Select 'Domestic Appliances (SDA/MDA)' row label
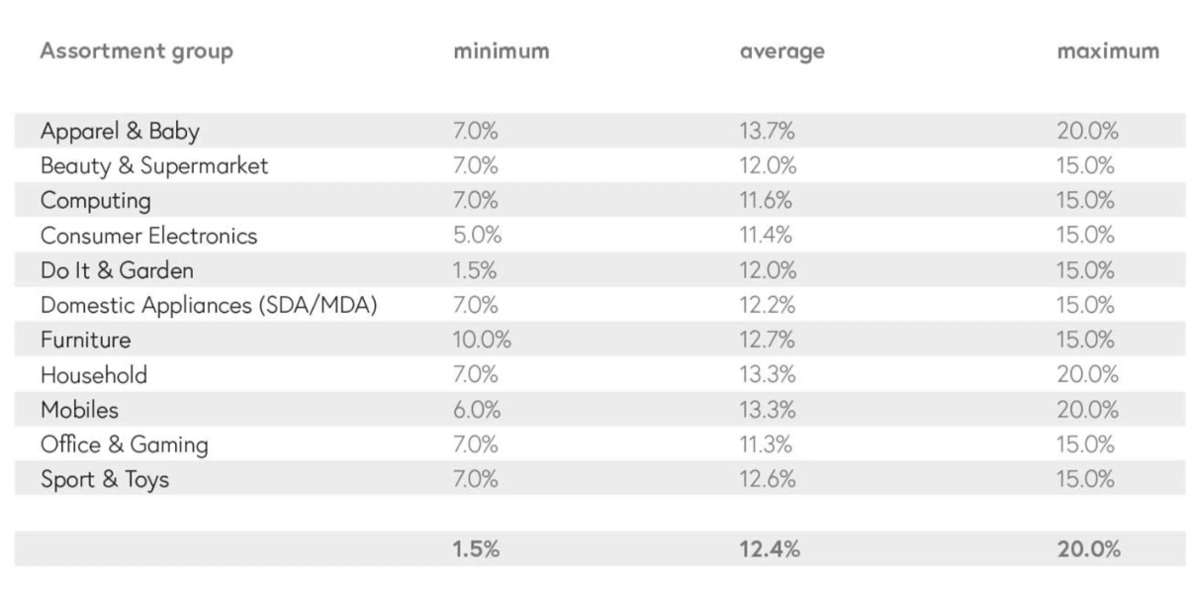 click(x=209, y=305)
